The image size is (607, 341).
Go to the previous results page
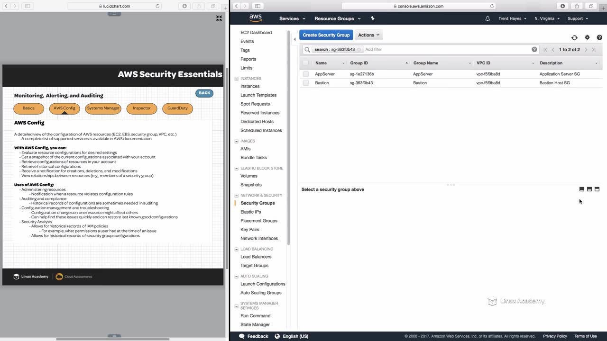[x=553, y=50]
